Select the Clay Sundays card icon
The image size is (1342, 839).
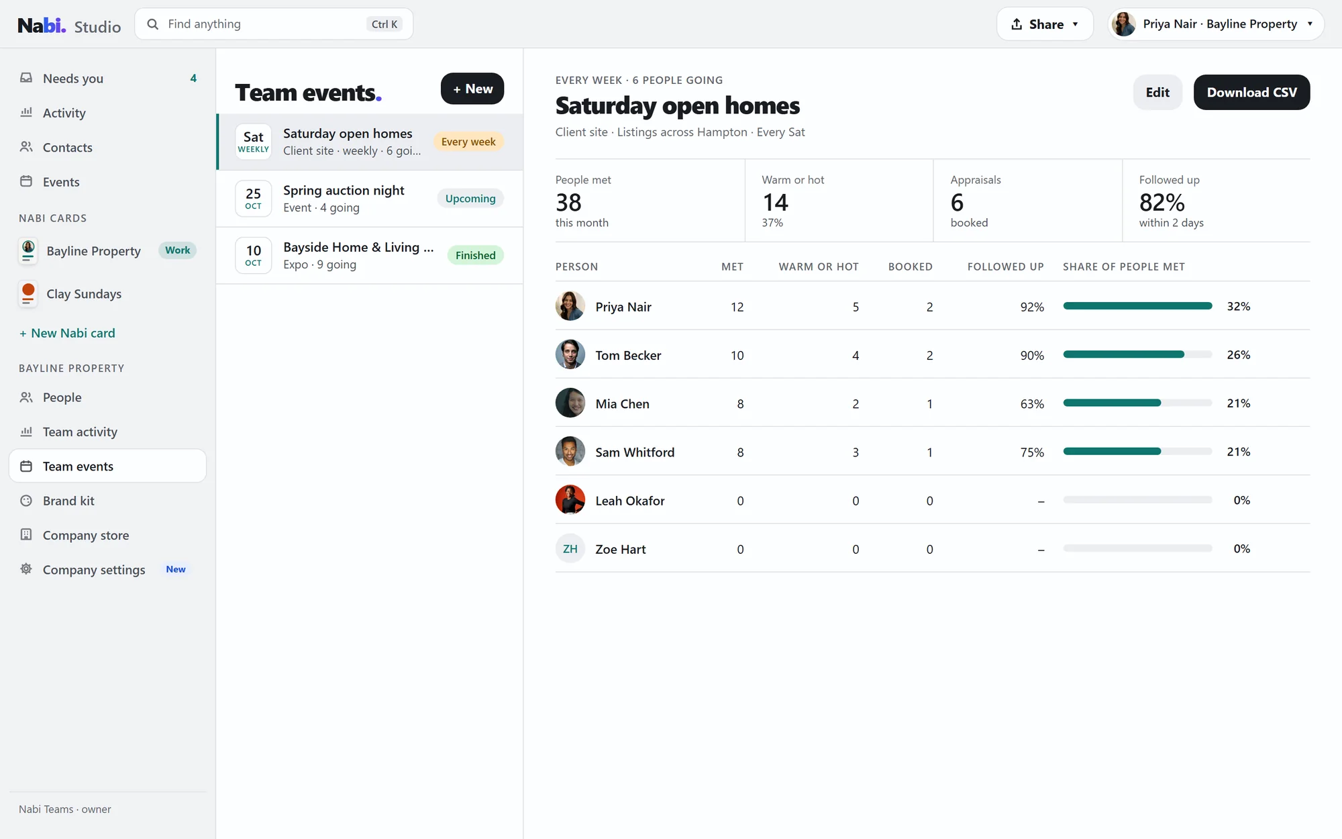click(28, 294)
